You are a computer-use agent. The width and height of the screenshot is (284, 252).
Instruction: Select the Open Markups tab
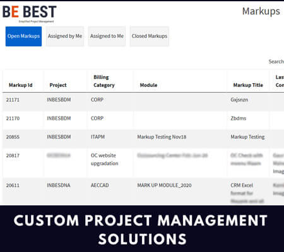pyautogui.click(x=23, y=36)
